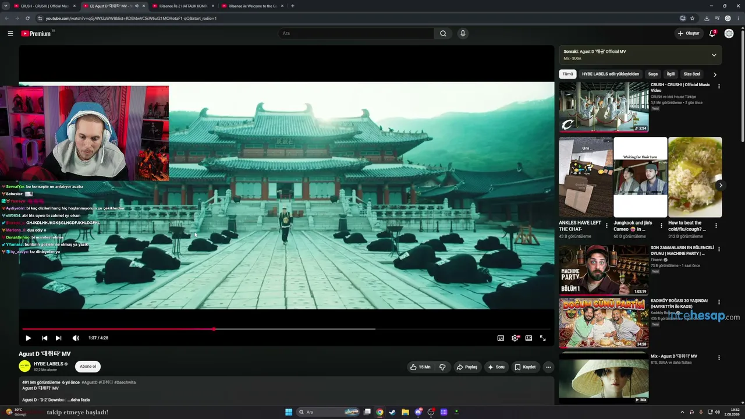Open options for ANKLES short
Viewport: 745px width, 419px height.
[x=606, y=226]
